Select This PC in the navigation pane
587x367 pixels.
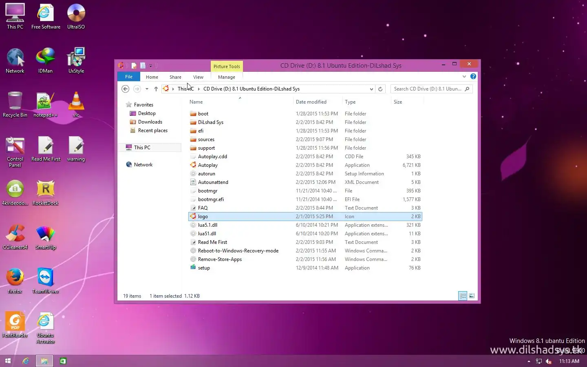[x=150, y=148]
